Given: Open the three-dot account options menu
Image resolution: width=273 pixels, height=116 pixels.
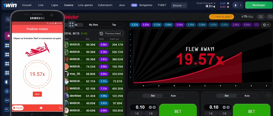Looking at the screenshot, I should (x=240, y=5).
